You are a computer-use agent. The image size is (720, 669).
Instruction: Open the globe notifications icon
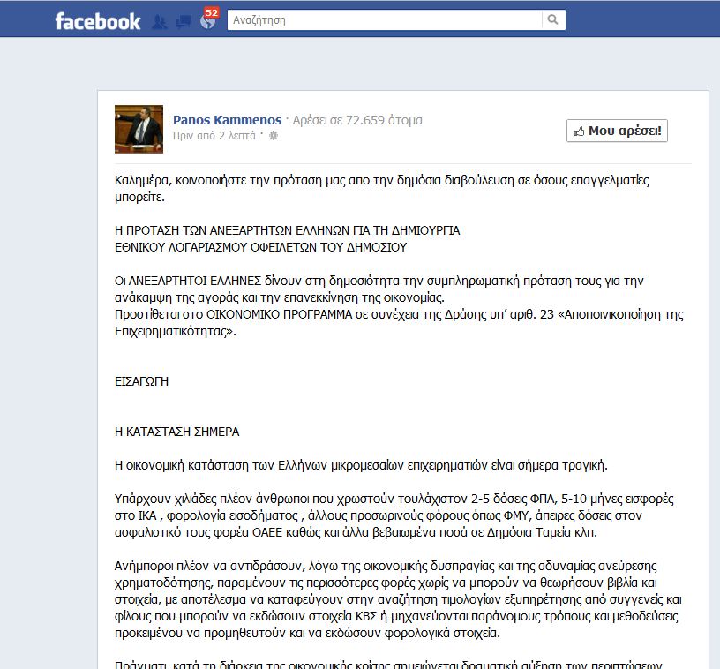207,21
